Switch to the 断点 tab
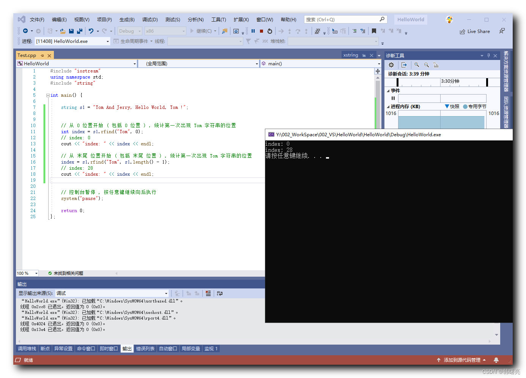This screenshot has height=378, width=526. point(45,349)
